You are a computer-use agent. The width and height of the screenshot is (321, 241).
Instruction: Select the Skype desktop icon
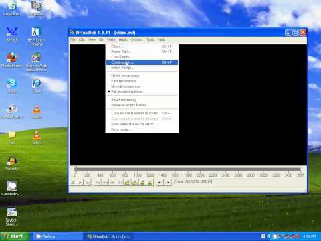coord(12,86)
